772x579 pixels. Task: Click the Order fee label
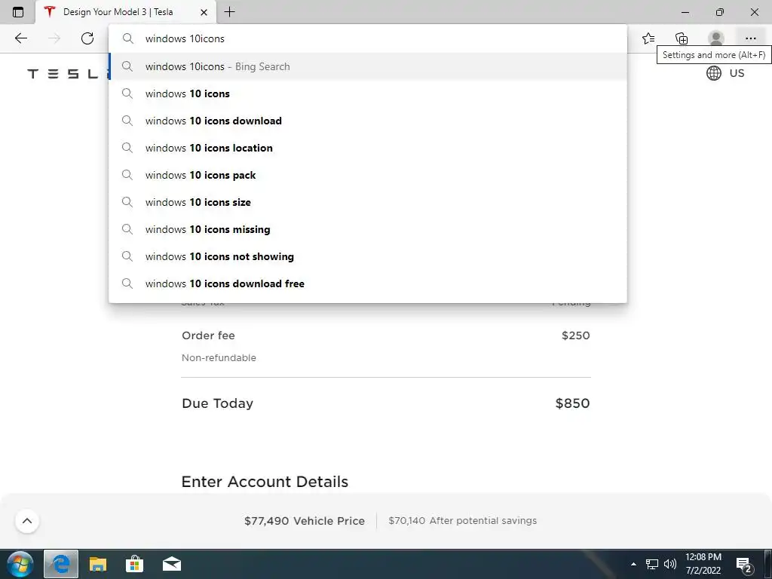tap(208, 335)
